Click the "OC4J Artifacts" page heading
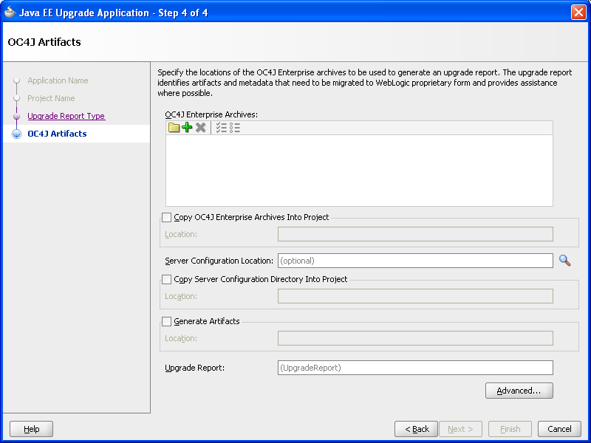 pos(44,42)
